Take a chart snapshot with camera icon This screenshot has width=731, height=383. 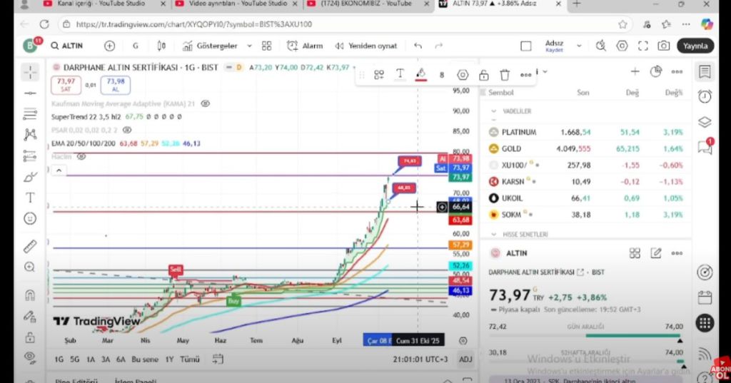pyautogui.click(x=663, y=46)
